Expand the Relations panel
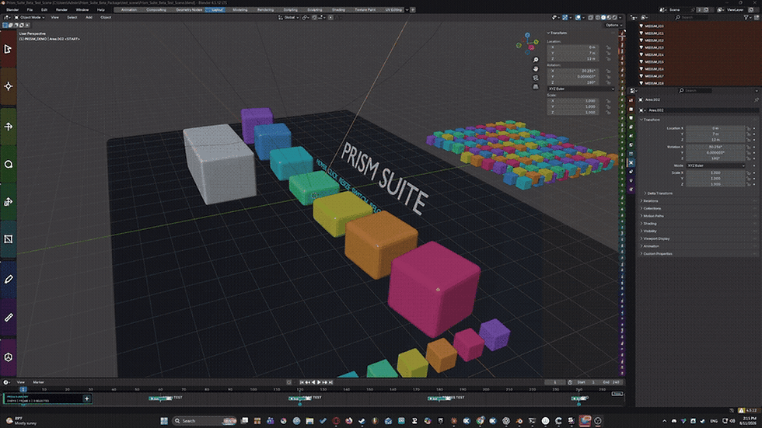Screen dimensions: 762x428 point(650,201)
